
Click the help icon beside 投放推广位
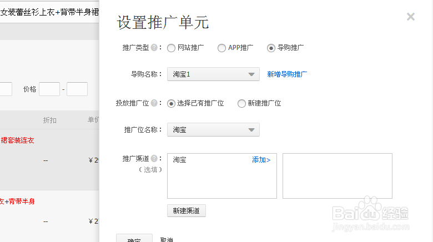(154, 103)
